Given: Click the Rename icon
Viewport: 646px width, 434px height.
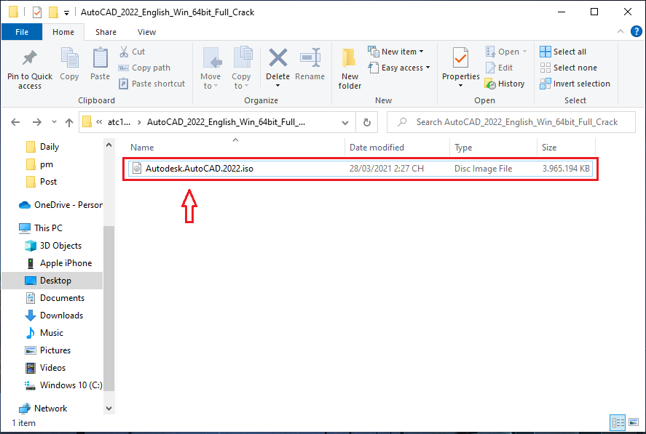Looking at the screenshot, I should 310,57.
